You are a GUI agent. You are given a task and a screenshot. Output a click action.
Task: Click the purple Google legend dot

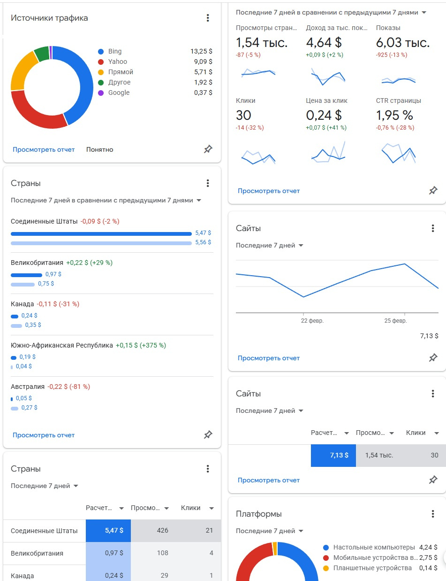(101, 93)
